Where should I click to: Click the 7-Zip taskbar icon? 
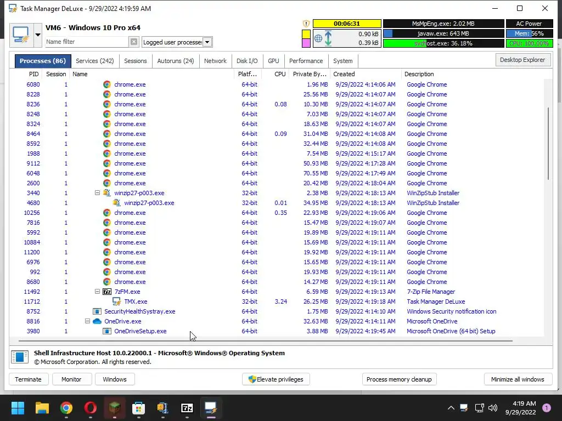[187, 408]
